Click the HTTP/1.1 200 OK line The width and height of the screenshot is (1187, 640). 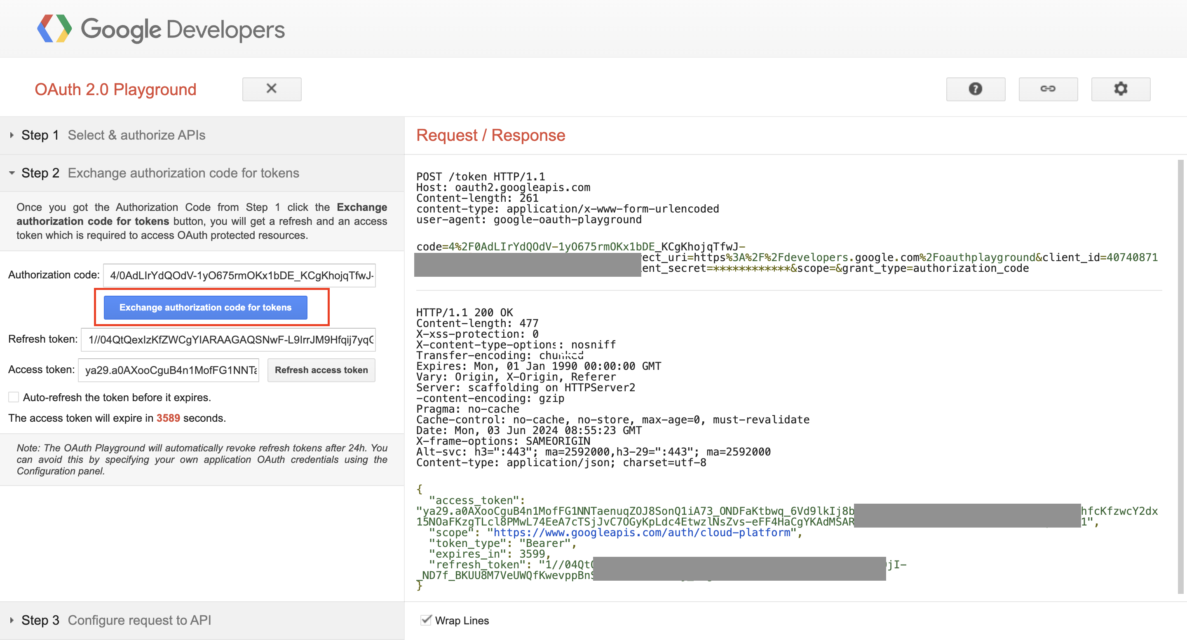tap(464, 312)
